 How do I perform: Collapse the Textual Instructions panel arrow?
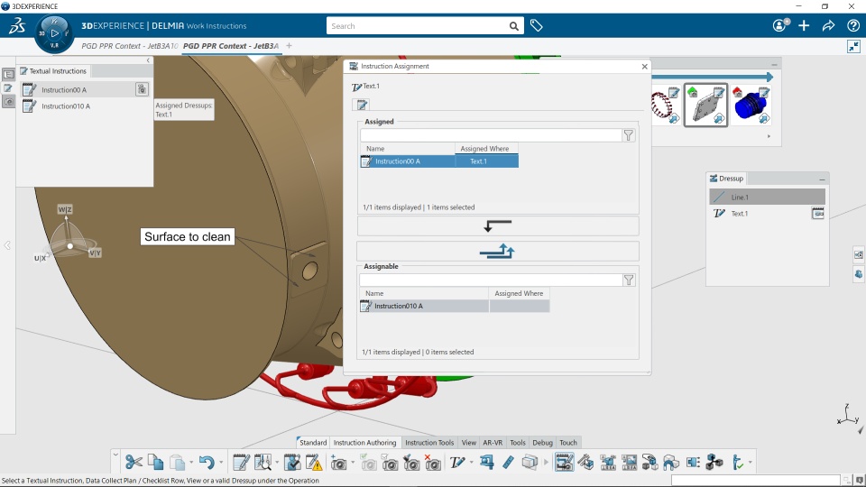pos(147,60)
